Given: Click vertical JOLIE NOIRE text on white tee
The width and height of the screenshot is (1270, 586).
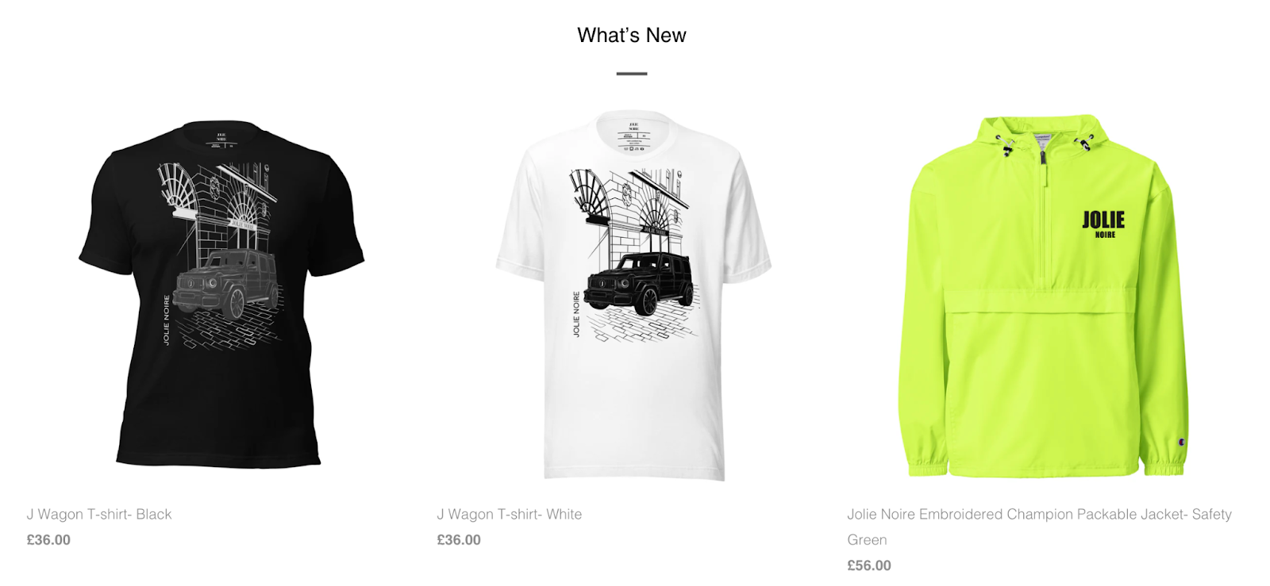Looking at the screenshot, I should coord(577,314).
